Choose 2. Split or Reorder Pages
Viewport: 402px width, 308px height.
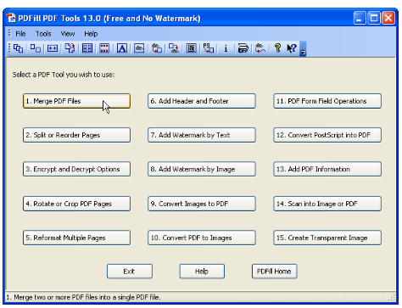pyautogui.click(x=76, y=135)
